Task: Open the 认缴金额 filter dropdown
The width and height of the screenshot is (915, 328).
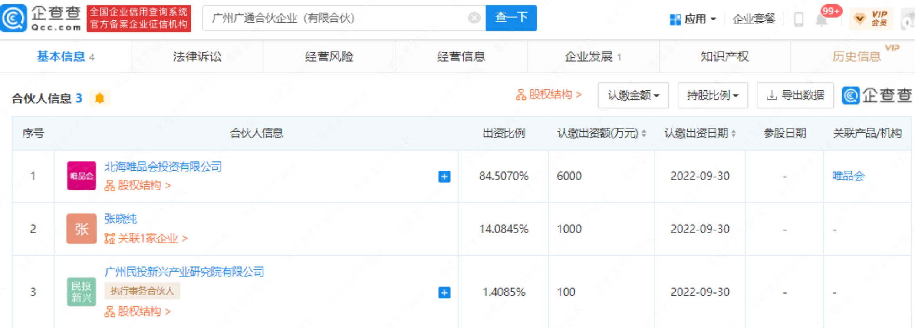Action: 633,95
